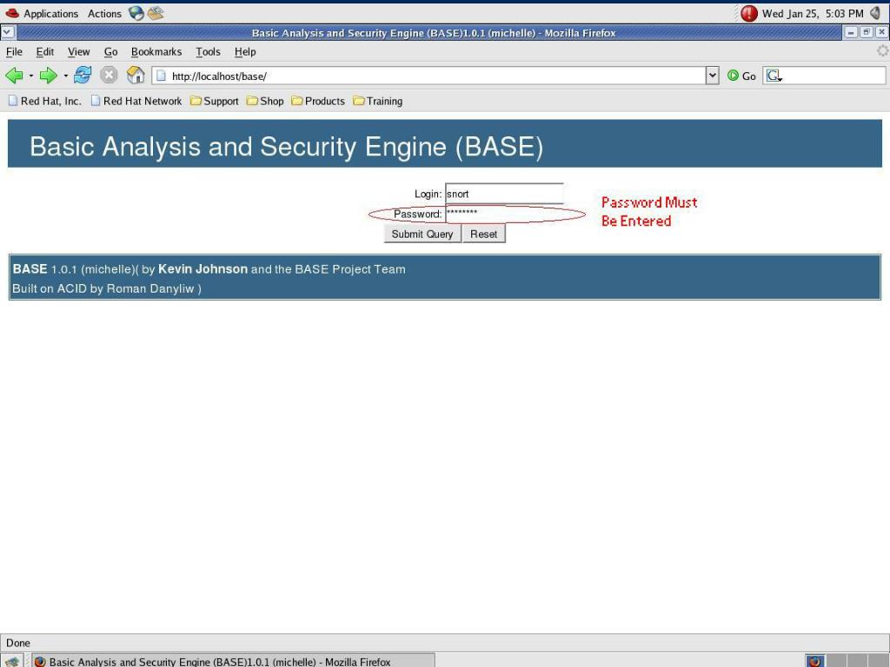
Task: Open the email launcher icon in panel
Action: (x=156, y=13)
